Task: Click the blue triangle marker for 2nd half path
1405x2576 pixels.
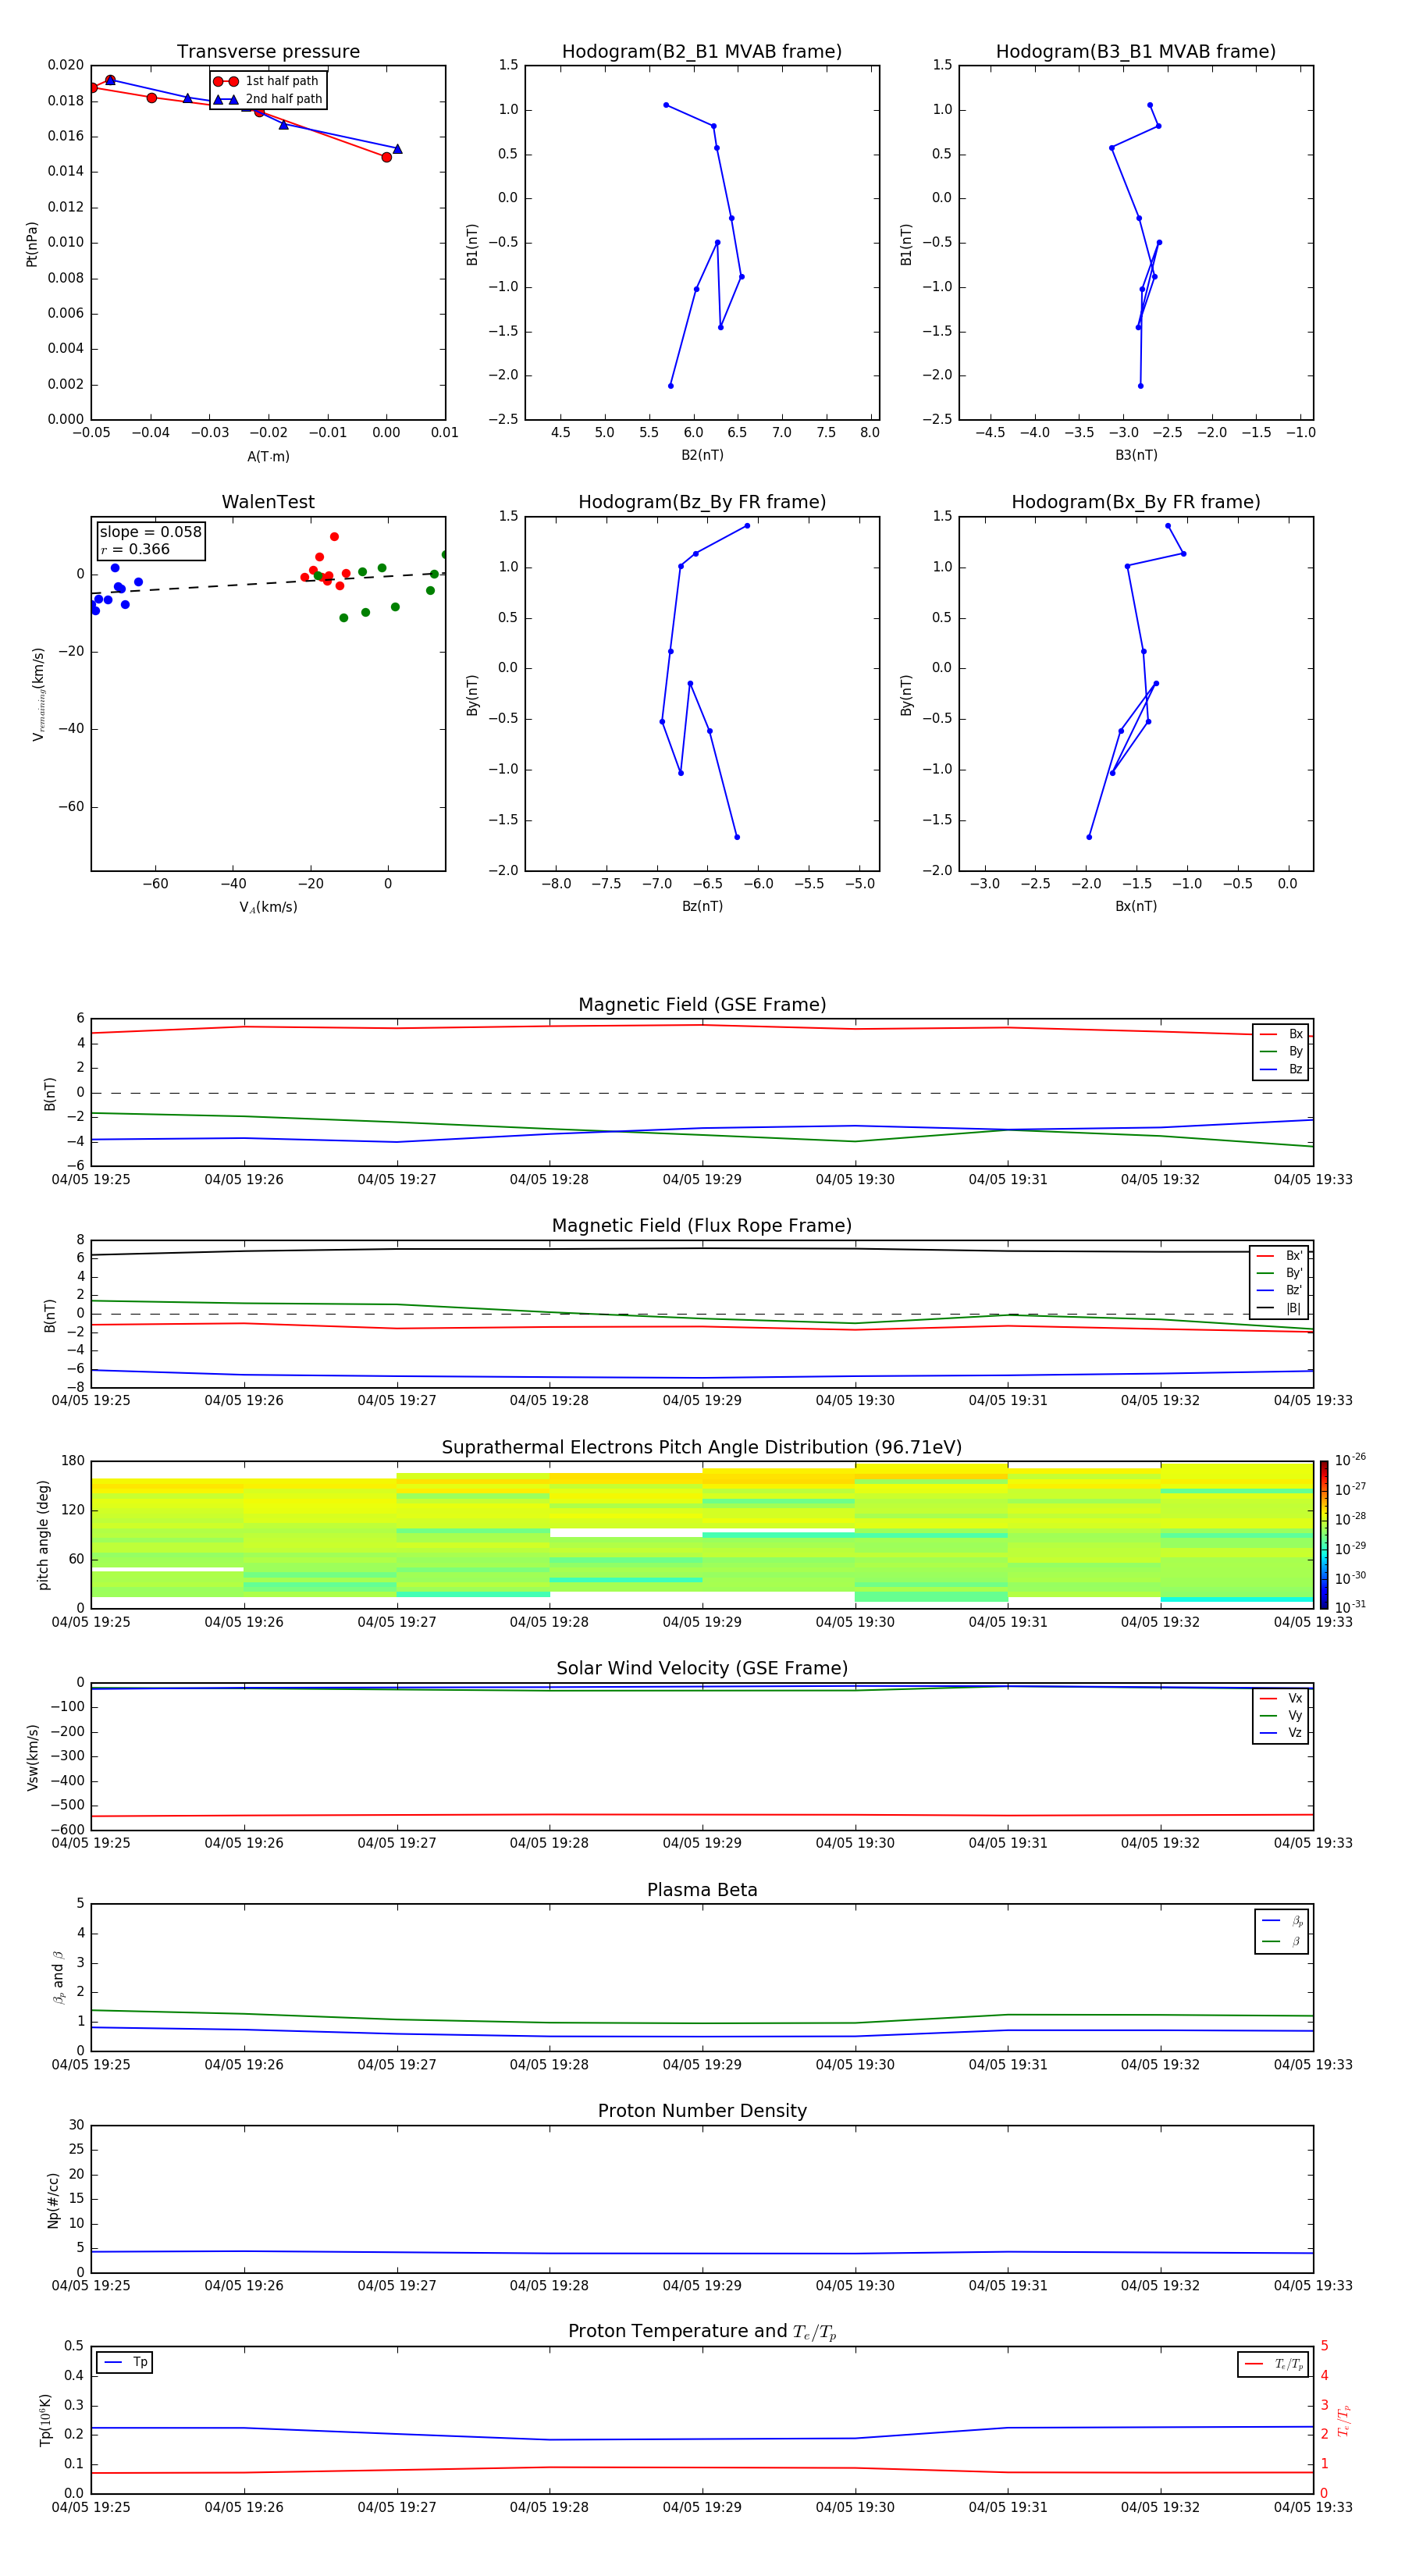Action: 225,99
